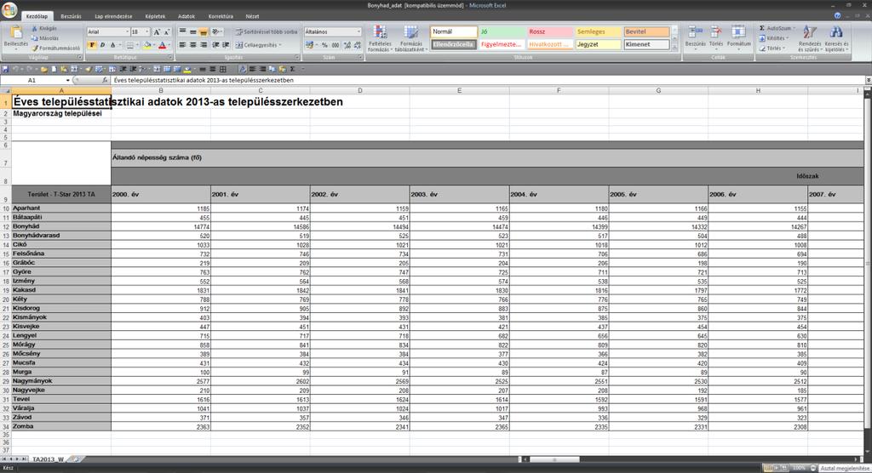Open the AutoSzum dropdown arrow
Viewport: 872px width, 473px height.
point(794,28)
